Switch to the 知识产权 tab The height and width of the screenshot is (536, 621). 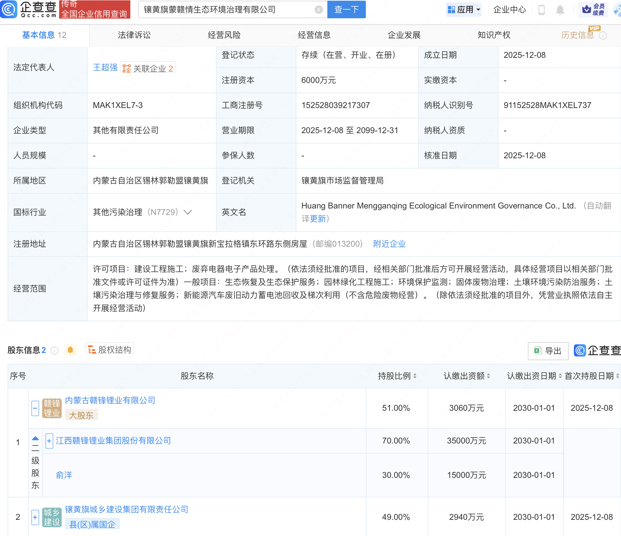[494, 35]
